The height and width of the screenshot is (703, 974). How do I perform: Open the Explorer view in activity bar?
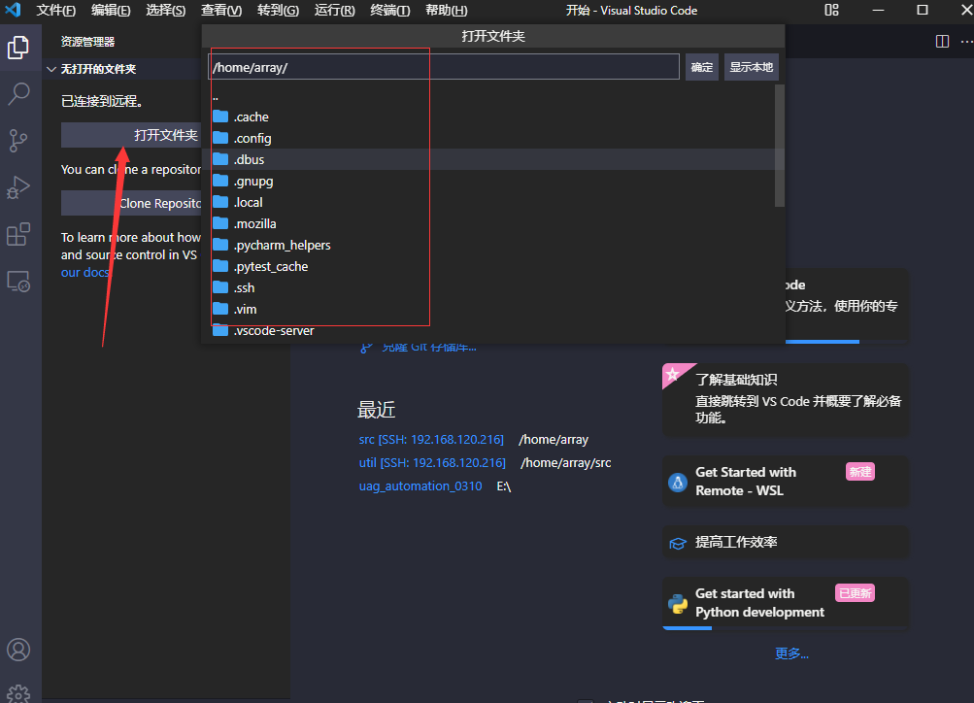coord(18,48)
